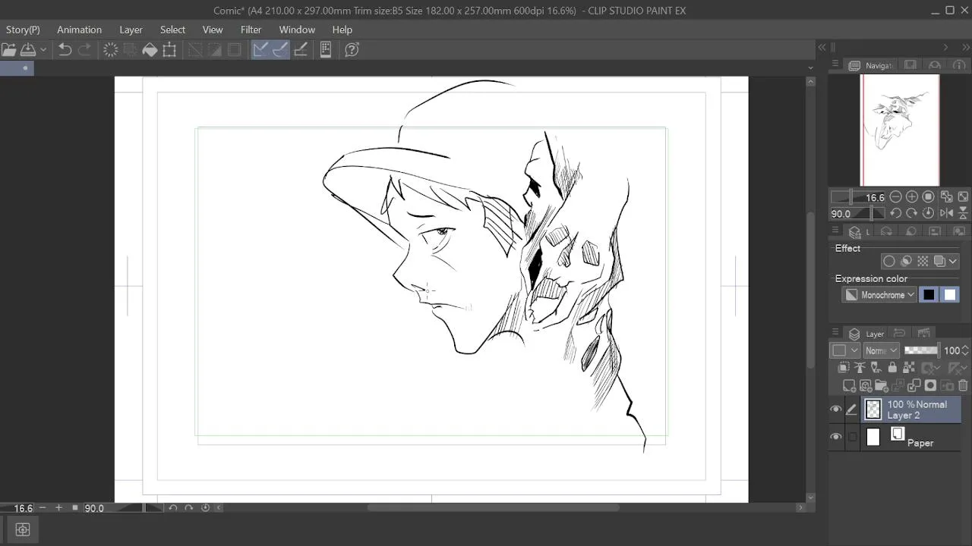Toggle Lock Layer padlock icon

(x=892, y=368)
